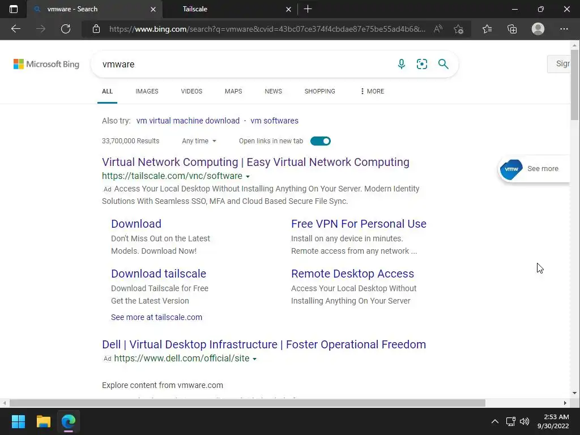This screenshot has height=435, width=580.
Task: Click Microsoft Edge taskbar icon
Action: click(x=69, y=421)
